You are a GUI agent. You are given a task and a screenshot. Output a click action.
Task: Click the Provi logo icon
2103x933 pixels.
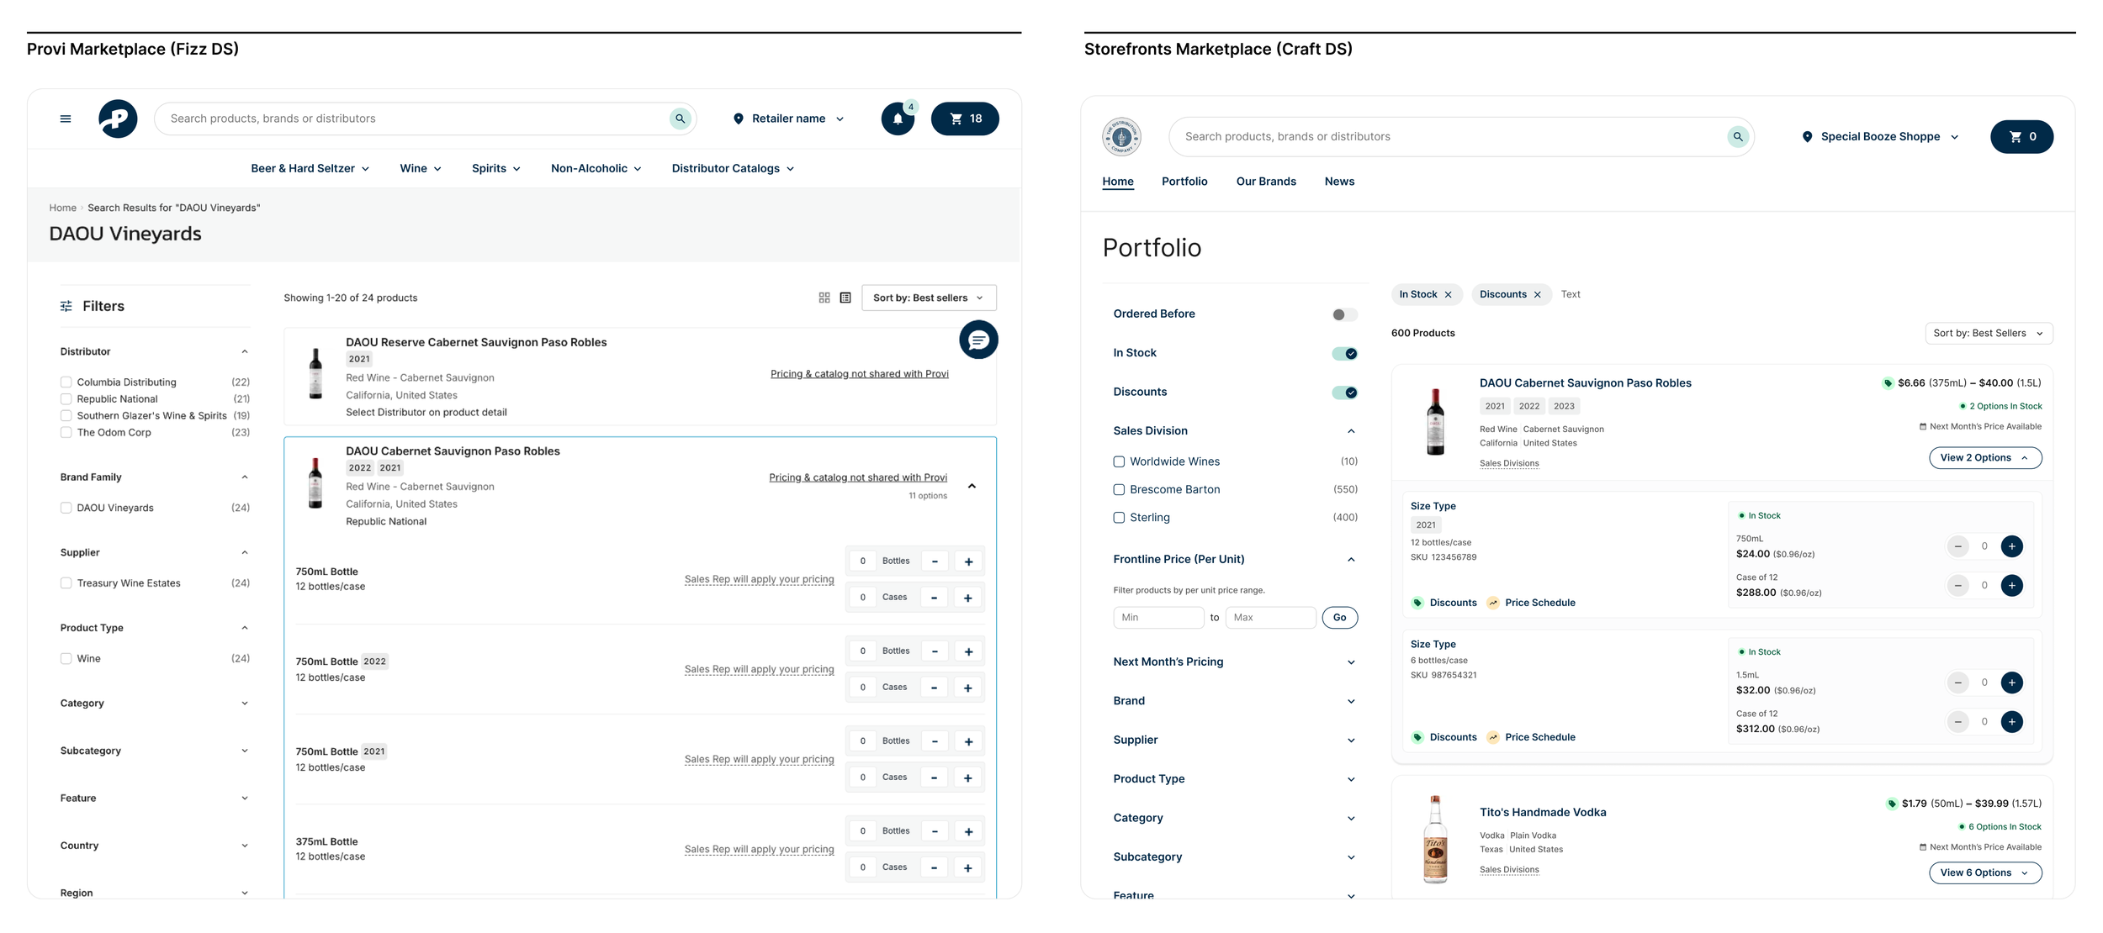point(118,119)
